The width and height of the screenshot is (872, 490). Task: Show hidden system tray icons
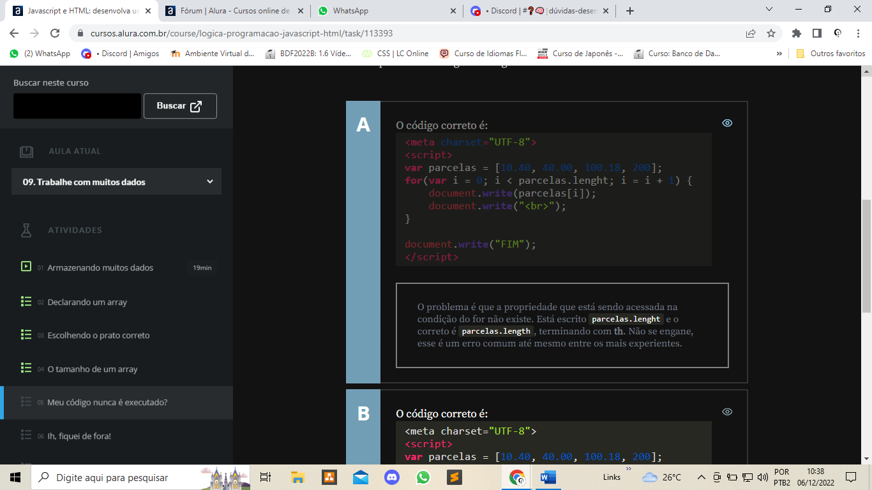point(701,477)
